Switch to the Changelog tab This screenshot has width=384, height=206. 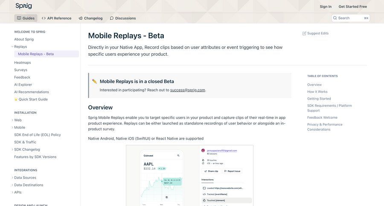click(x=93, y=18)
